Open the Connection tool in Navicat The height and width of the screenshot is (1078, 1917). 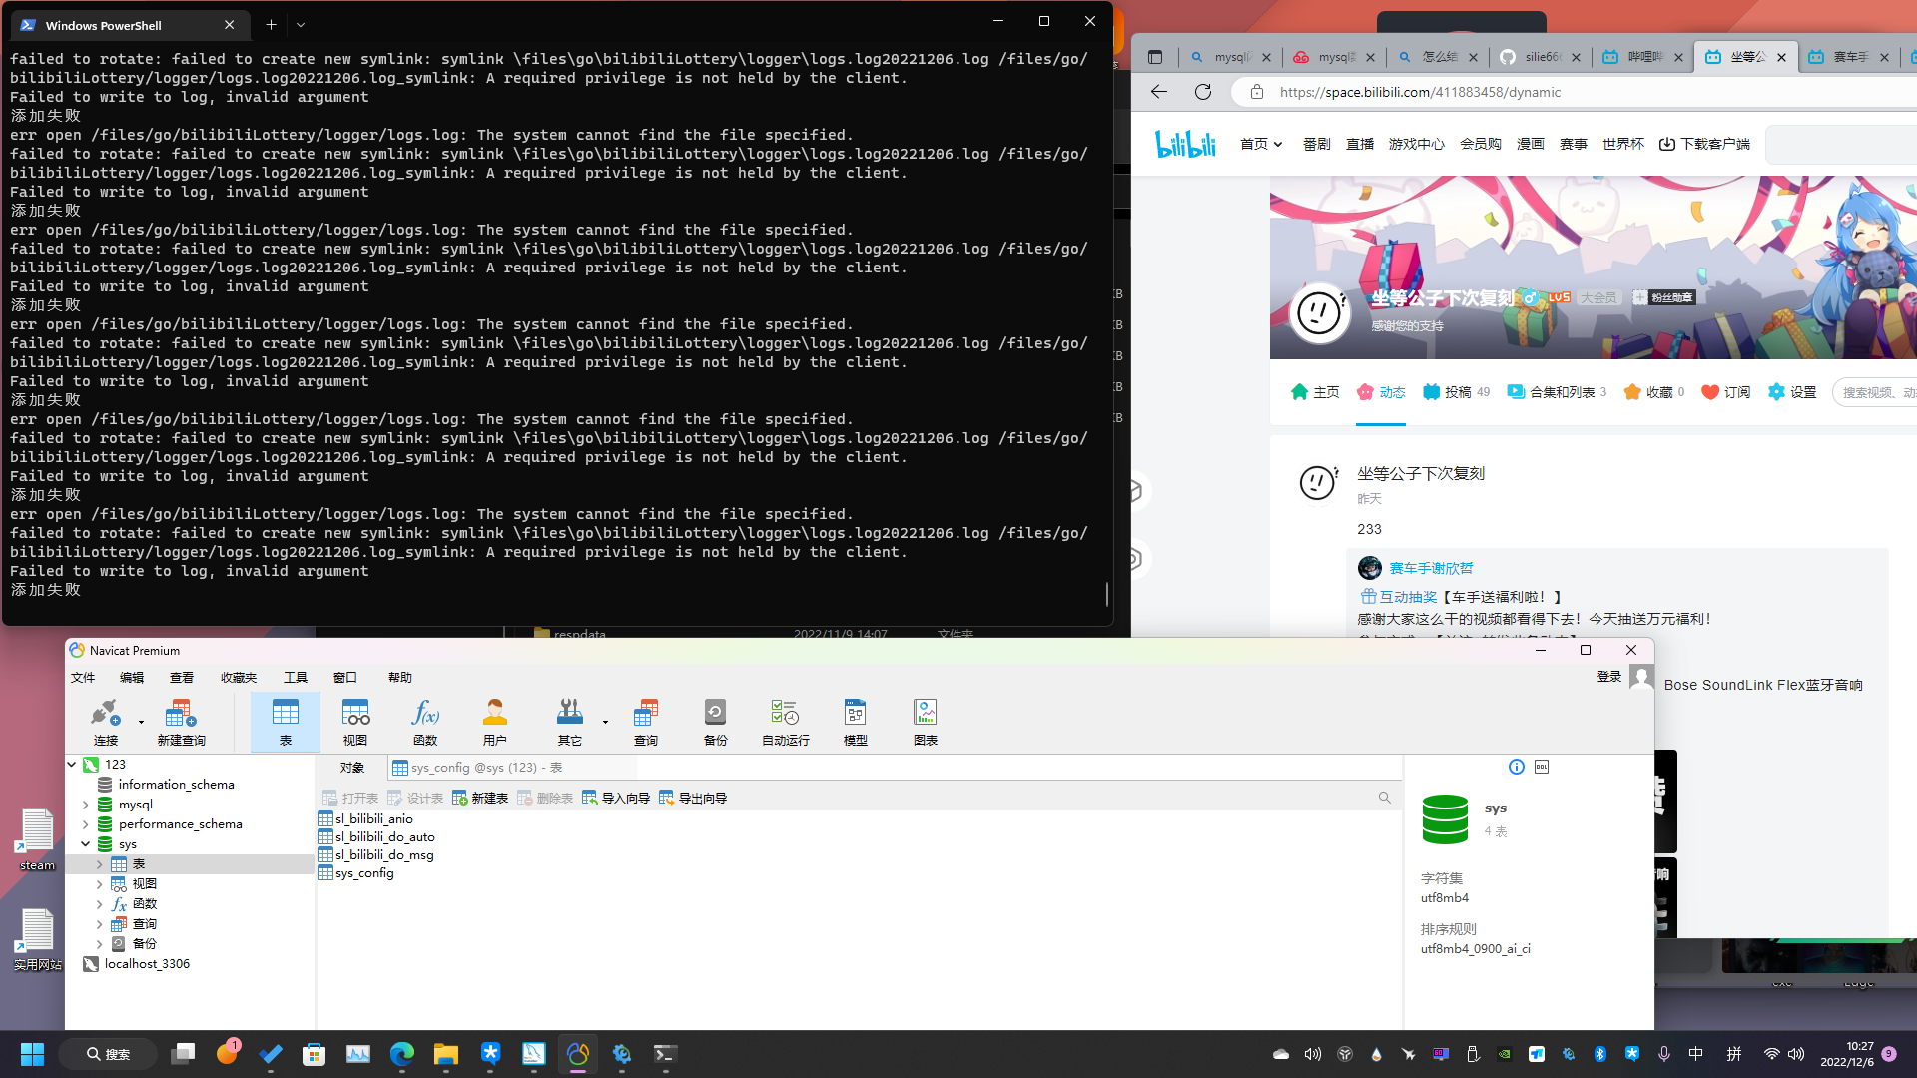tap(105, 722)
